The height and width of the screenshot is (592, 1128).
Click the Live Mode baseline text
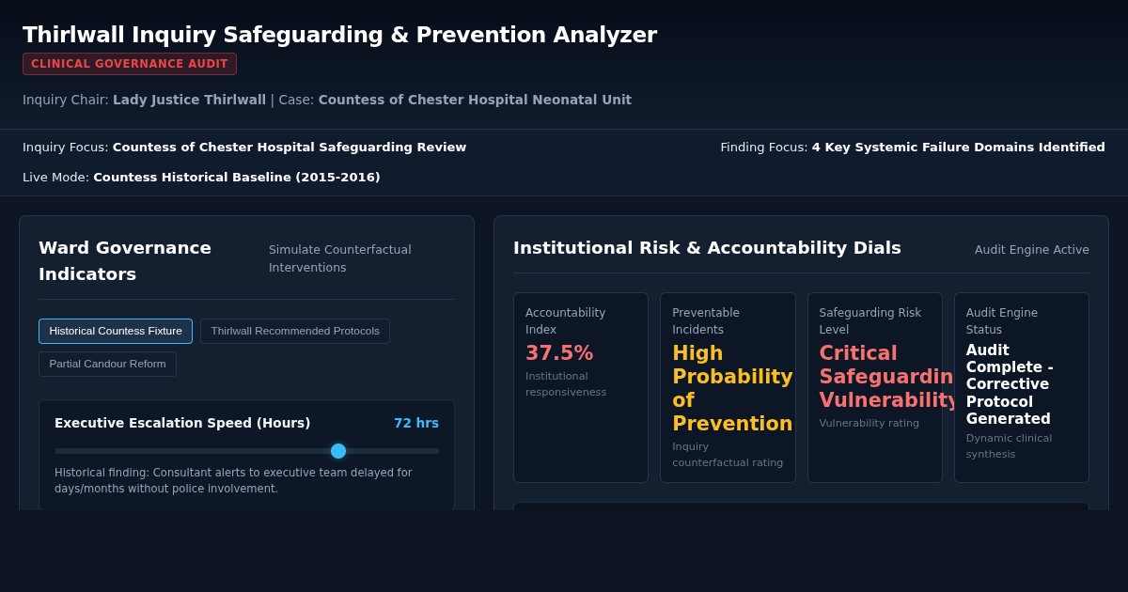(x=201, y=178)
